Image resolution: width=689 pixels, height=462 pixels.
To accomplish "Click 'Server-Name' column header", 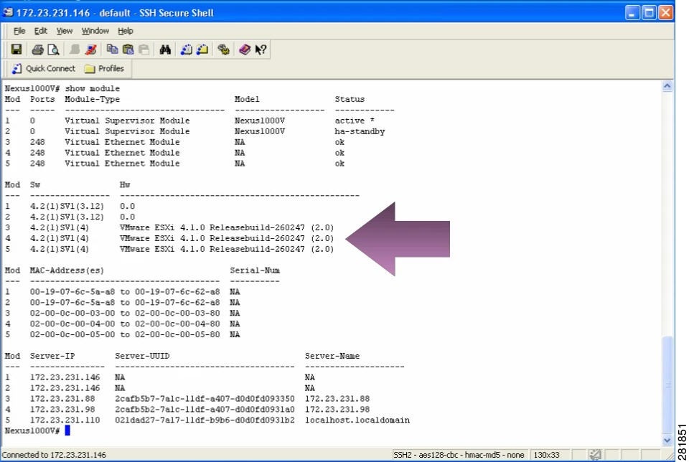I will 332,356.
